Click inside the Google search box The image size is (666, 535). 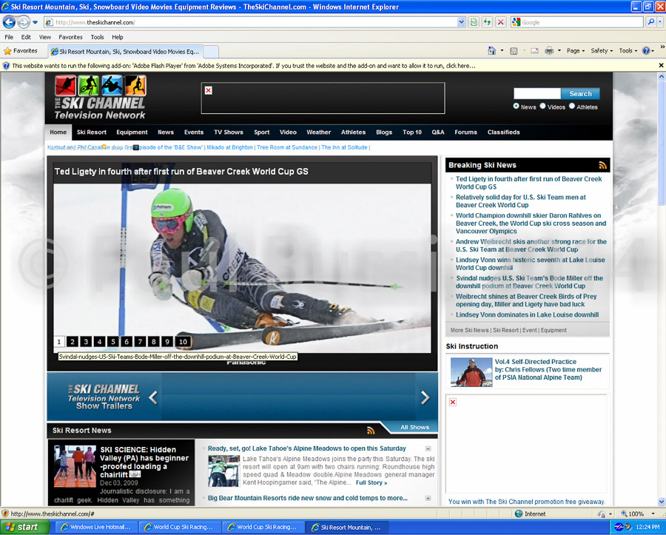pos(582,22)
